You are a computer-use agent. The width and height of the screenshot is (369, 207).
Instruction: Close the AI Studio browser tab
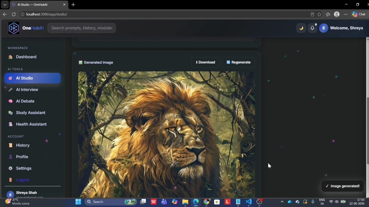[x=64, y=5]
